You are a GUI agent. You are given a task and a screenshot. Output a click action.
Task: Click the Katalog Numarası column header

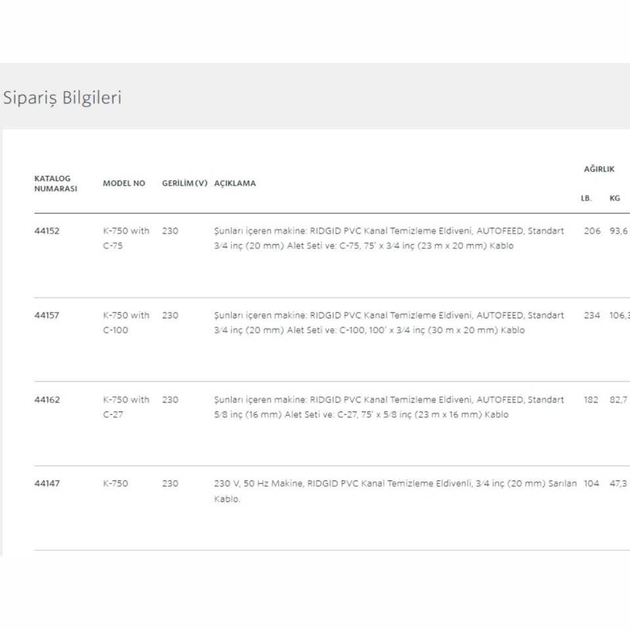point(56,183)
